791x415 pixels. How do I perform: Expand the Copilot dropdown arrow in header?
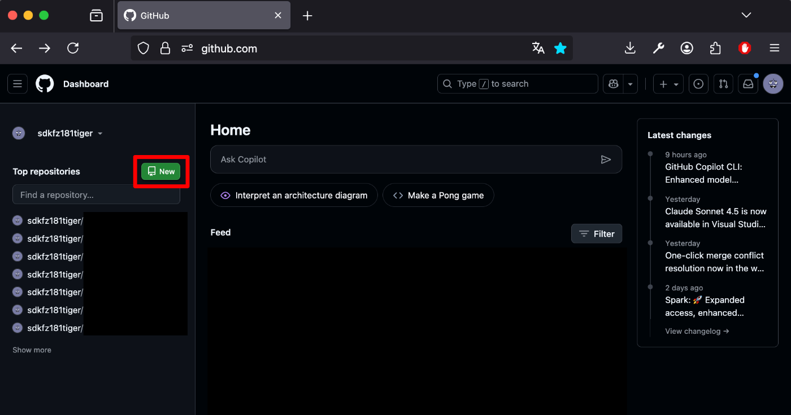pyautogui.click(x=630, y=84)
